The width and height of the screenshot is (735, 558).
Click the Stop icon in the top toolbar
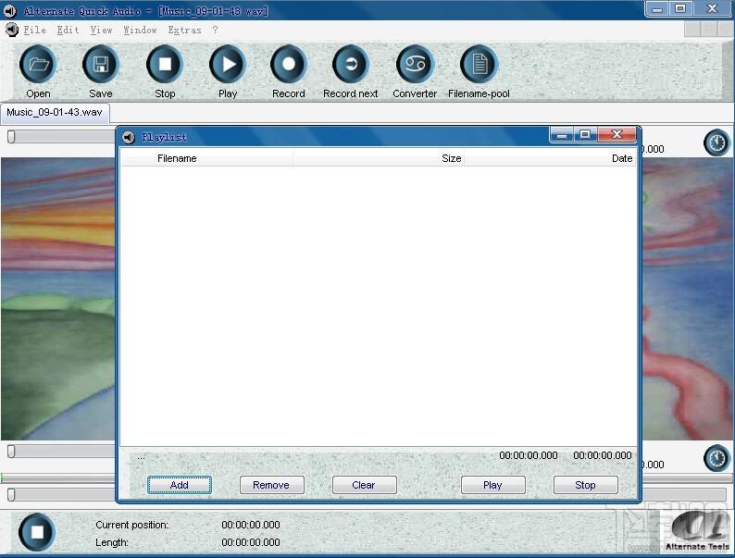click(x=165, y=64)
